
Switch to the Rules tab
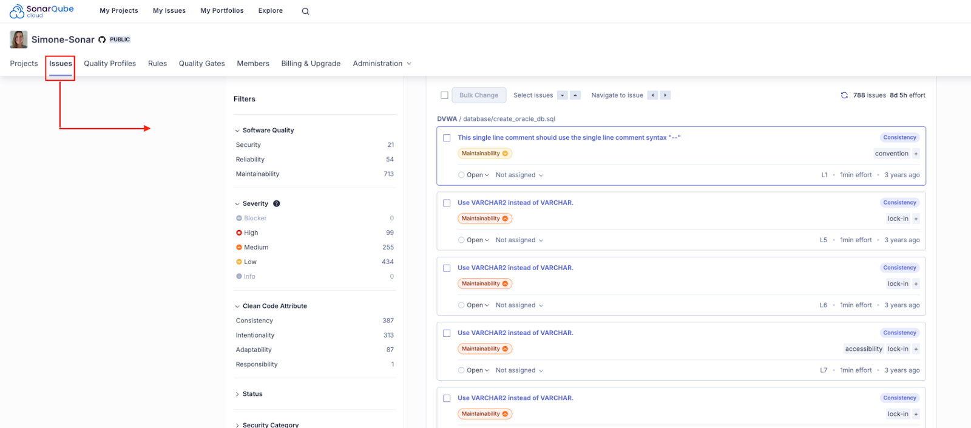click(157, 64)
